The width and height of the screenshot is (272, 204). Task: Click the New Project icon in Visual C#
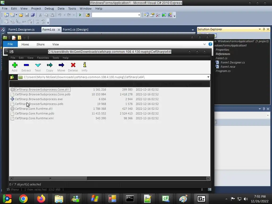click(x=6, y=15)
